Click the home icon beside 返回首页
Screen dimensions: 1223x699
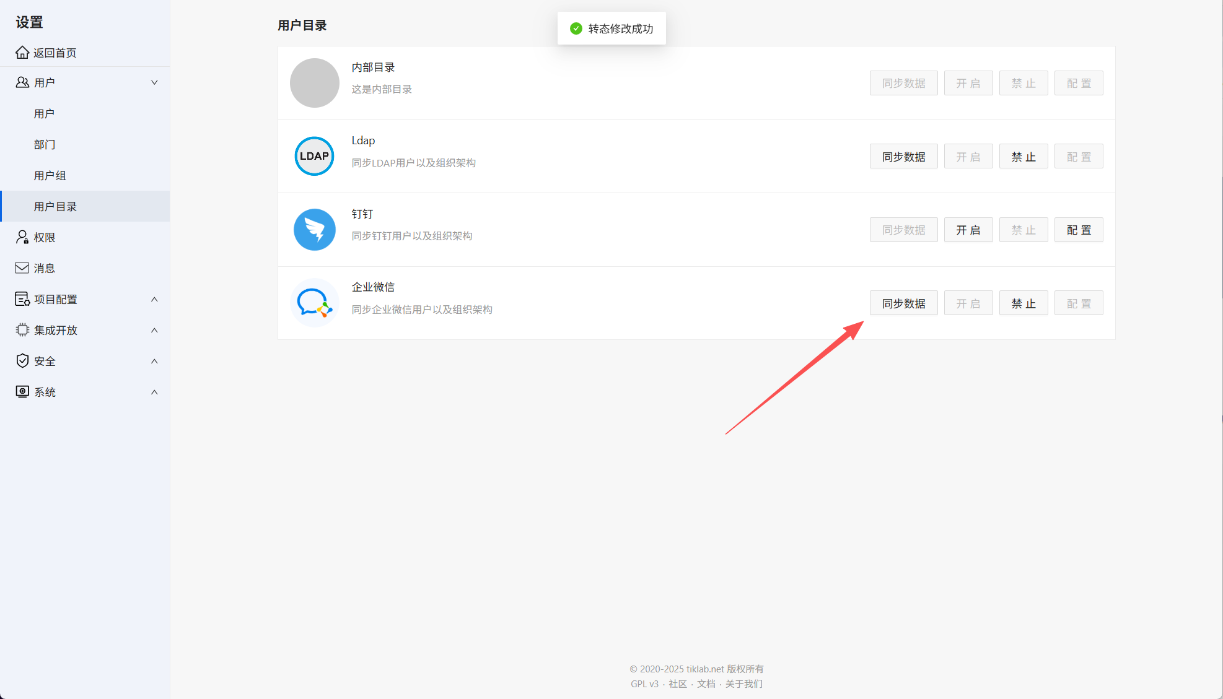coord(22,53)
